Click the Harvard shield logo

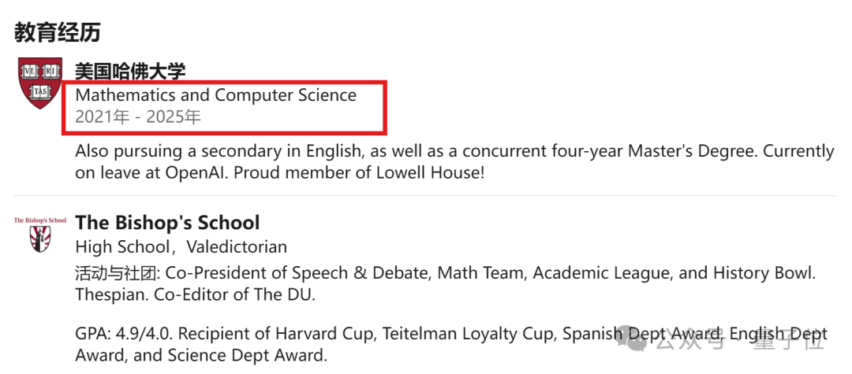point(39,83)
